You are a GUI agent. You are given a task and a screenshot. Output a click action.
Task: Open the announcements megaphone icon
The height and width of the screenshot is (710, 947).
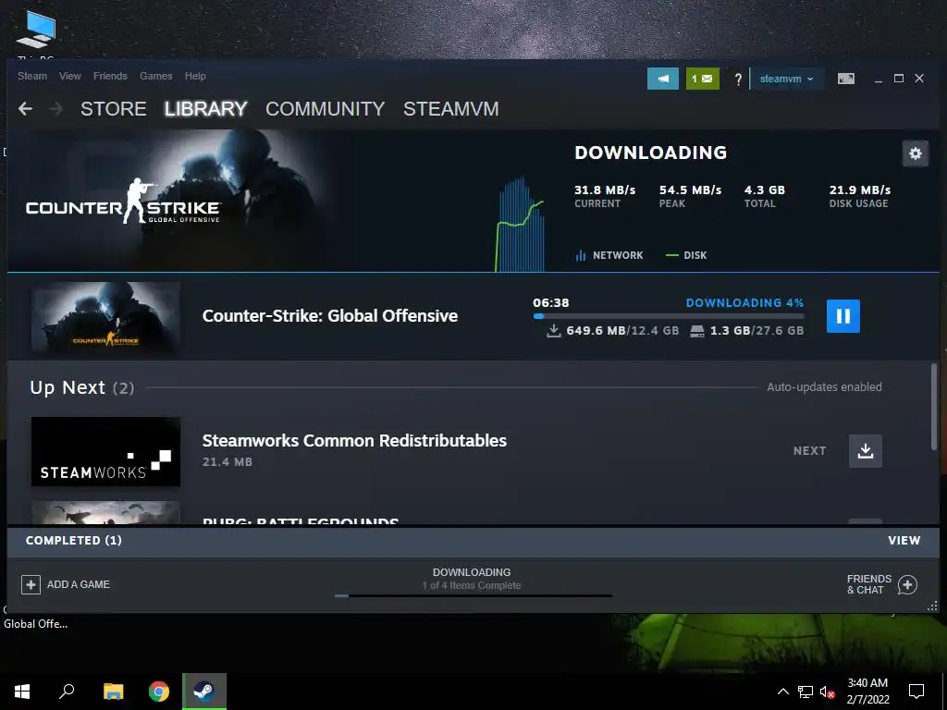(x=663, y=79)
